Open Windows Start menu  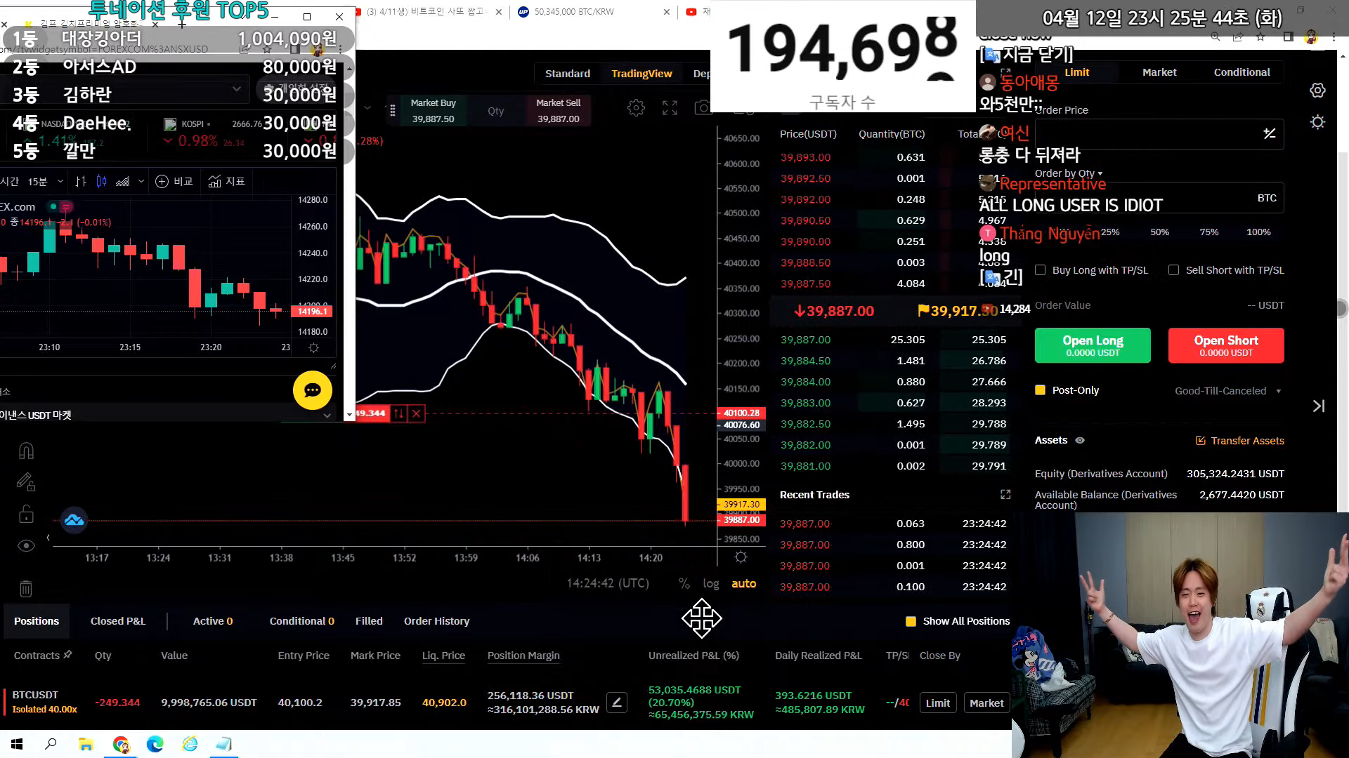click(x=17, y=744)
